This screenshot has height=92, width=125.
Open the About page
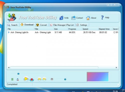pos(91,18)
